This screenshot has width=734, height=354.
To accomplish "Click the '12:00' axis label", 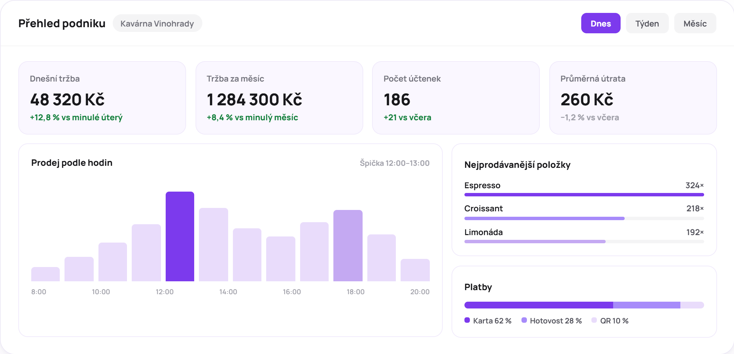I will point(165,292).
